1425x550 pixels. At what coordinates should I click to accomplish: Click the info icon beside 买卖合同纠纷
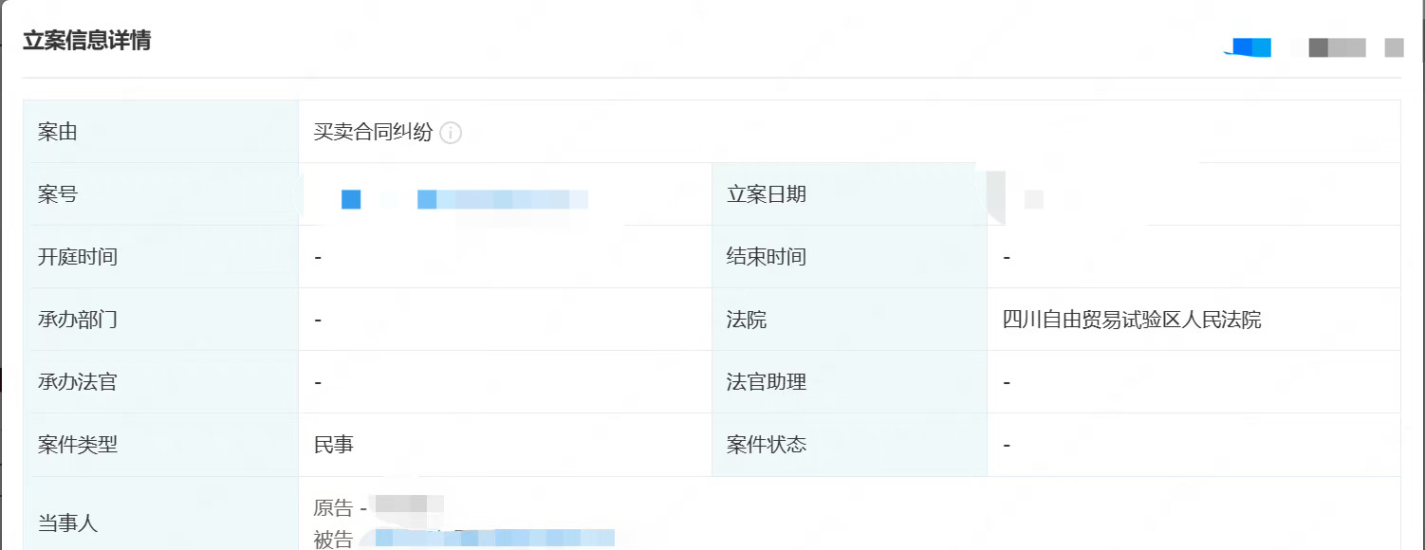(451, 133)
